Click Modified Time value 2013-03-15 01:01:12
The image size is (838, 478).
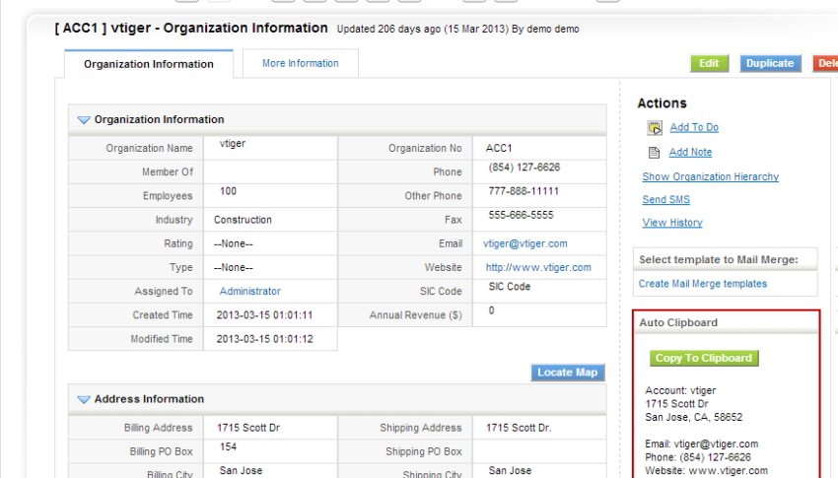point(264,339)
